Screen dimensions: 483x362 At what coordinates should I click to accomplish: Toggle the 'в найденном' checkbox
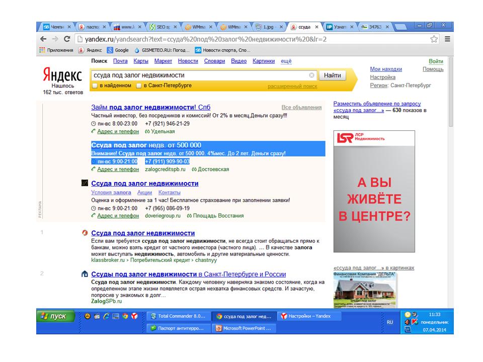[95, 85]
